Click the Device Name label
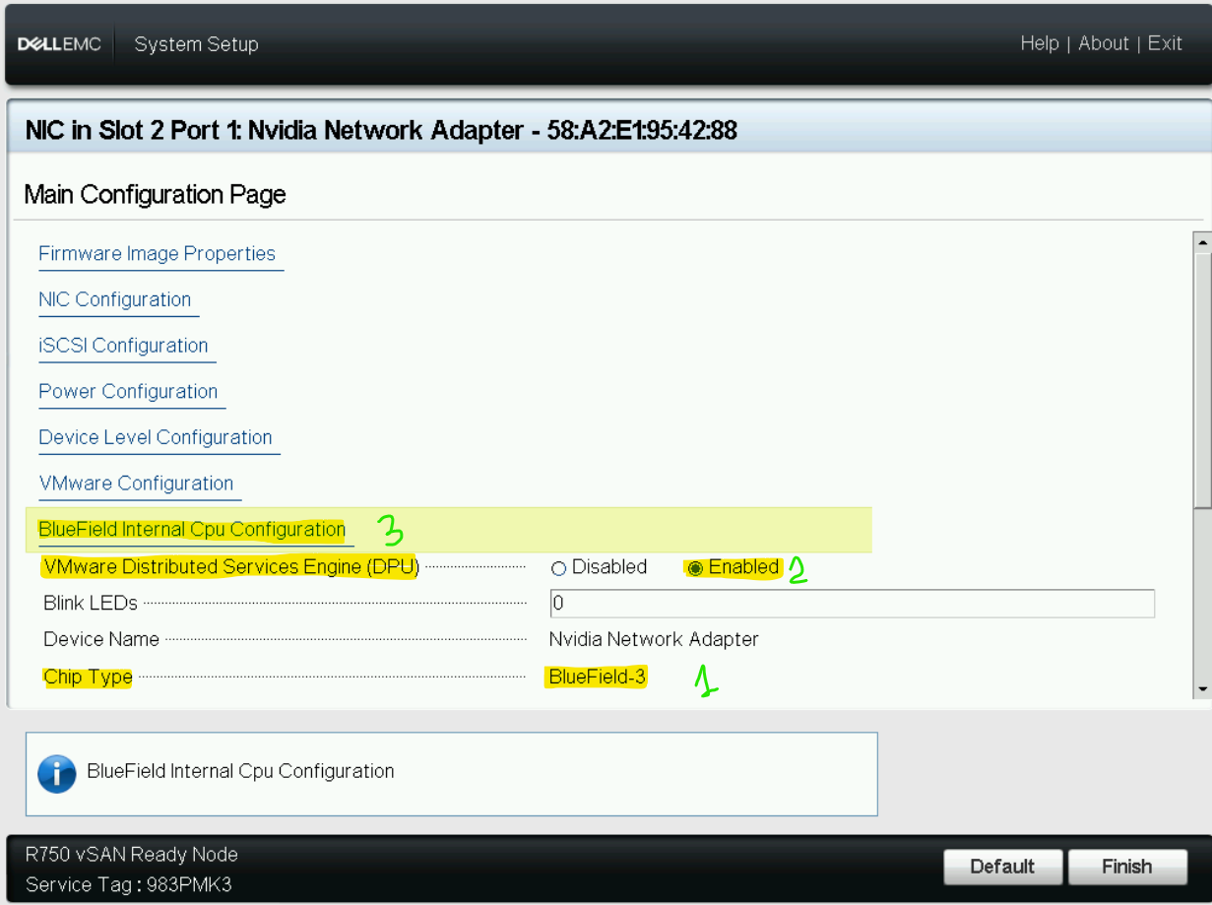 point(101,639)
